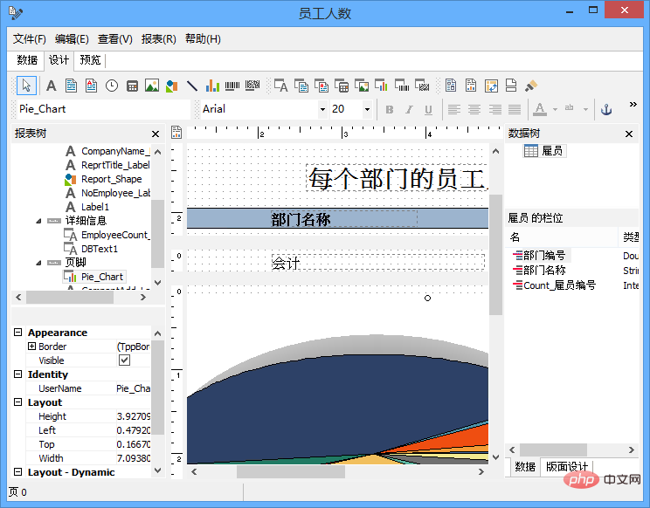Click the anchor icon in format toolbar
The image size is (650, 508).
pyautogui.click(x=606, y=109)
